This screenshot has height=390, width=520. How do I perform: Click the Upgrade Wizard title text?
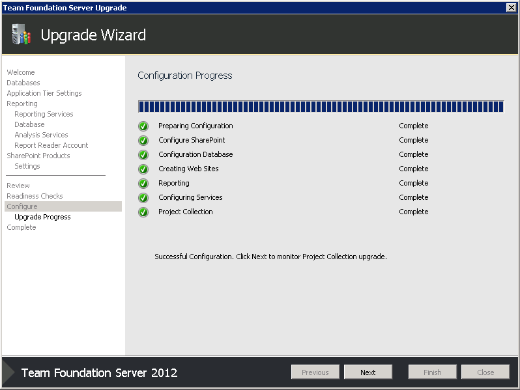[x=93, y=35]
